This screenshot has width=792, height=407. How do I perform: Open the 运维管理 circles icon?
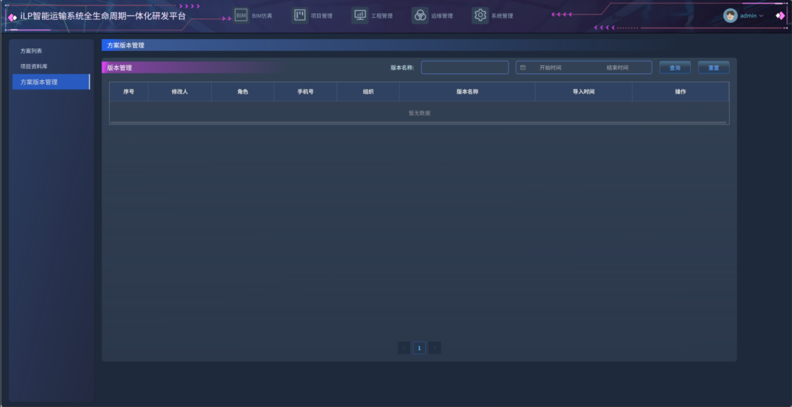pyautogui.click(x=420, y=15)
